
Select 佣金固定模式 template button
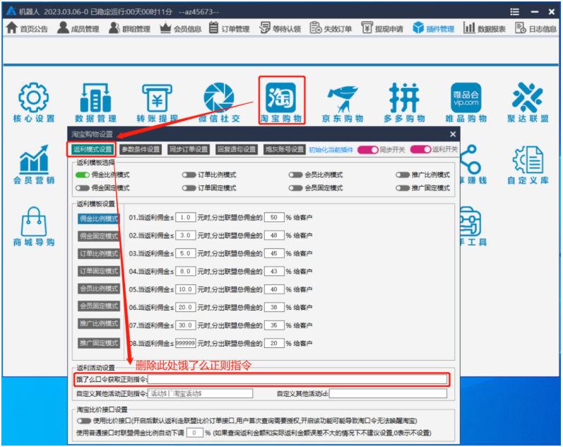[x=99, y=236]
